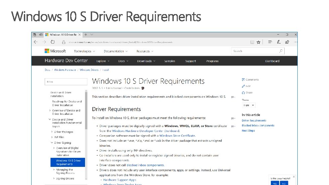329x185 pixels.
Task: Expand Overview of Device and Driver Installation
Action: pos(50,110)
